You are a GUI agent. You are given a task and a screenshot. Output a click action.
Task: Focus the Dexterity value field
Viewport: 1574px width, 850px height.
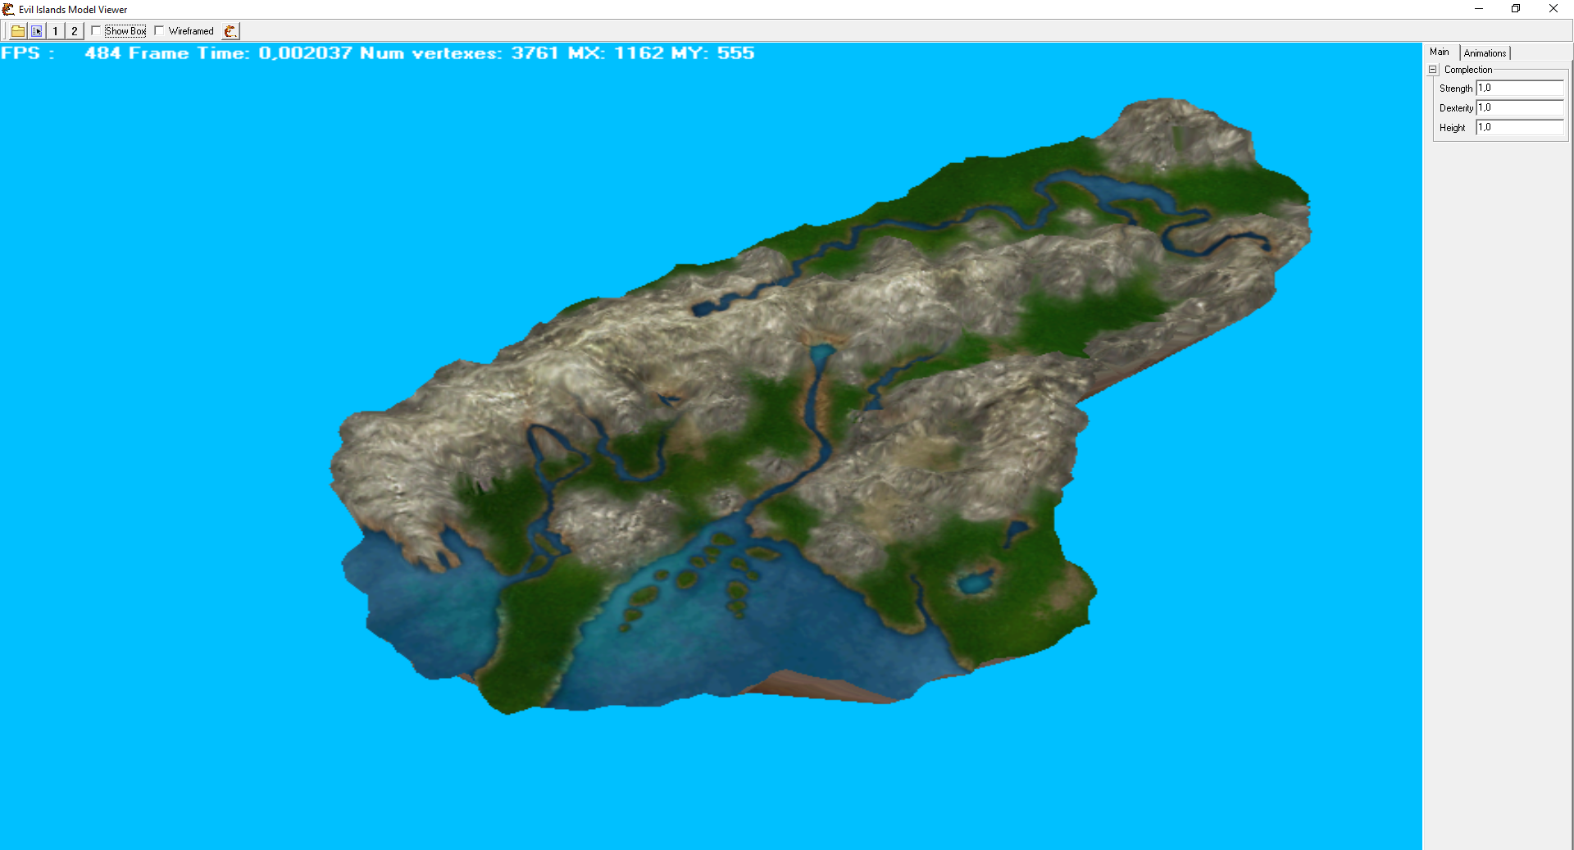[1519, 108]
